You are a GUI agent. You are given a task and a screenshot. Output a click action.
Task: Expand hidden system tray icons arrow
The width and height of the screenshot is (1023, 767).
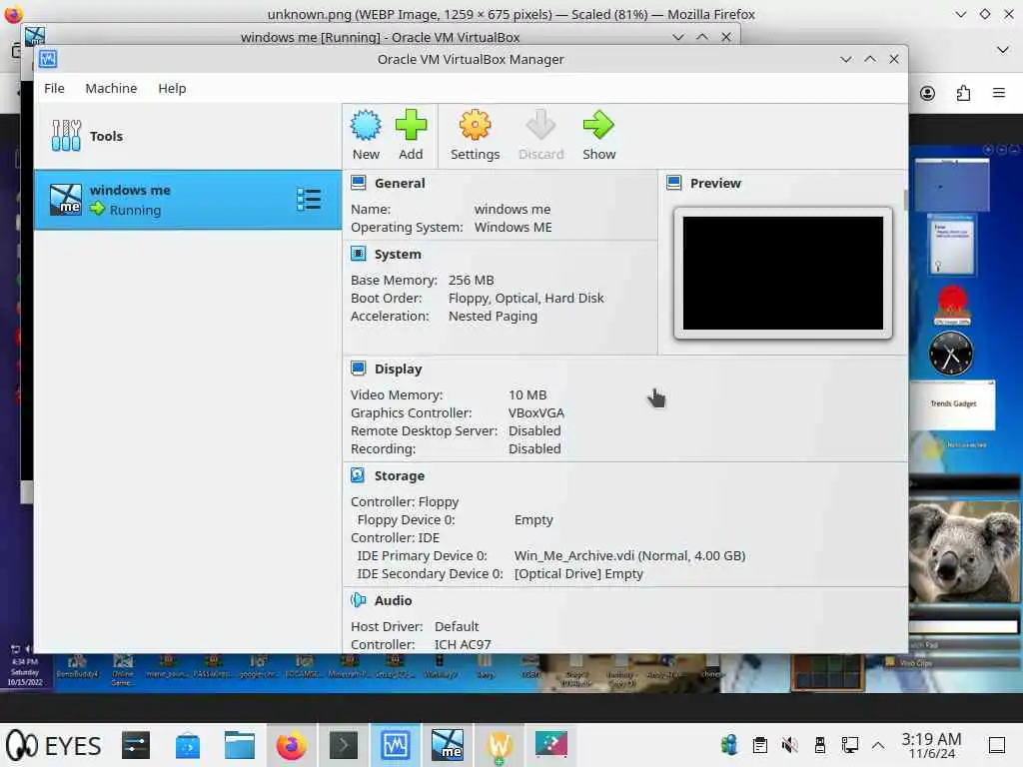[878, 745]
